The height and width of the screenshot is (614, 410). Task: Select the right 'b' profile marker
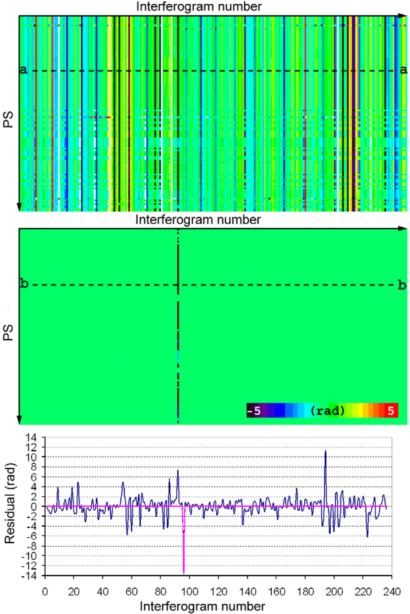click(402, 285)
